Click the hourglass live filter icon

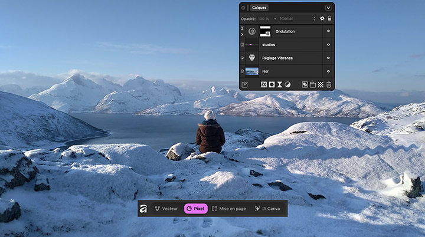point(279,84)
